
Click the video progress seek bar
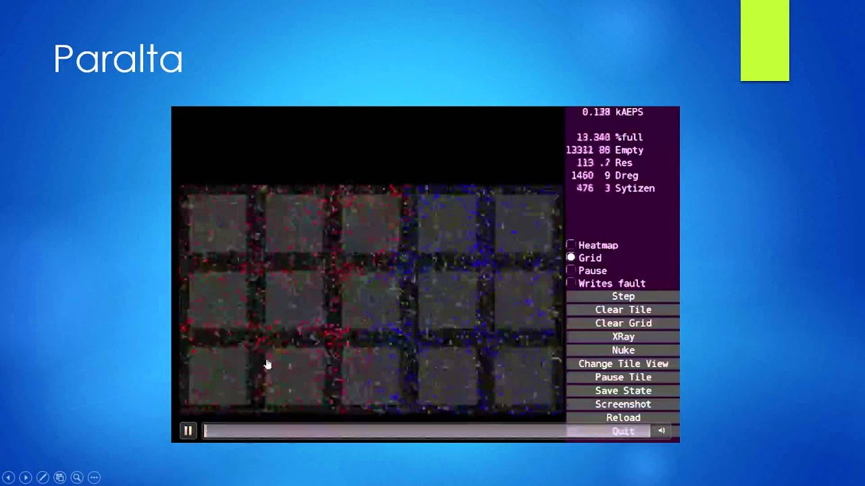[426, 431]
